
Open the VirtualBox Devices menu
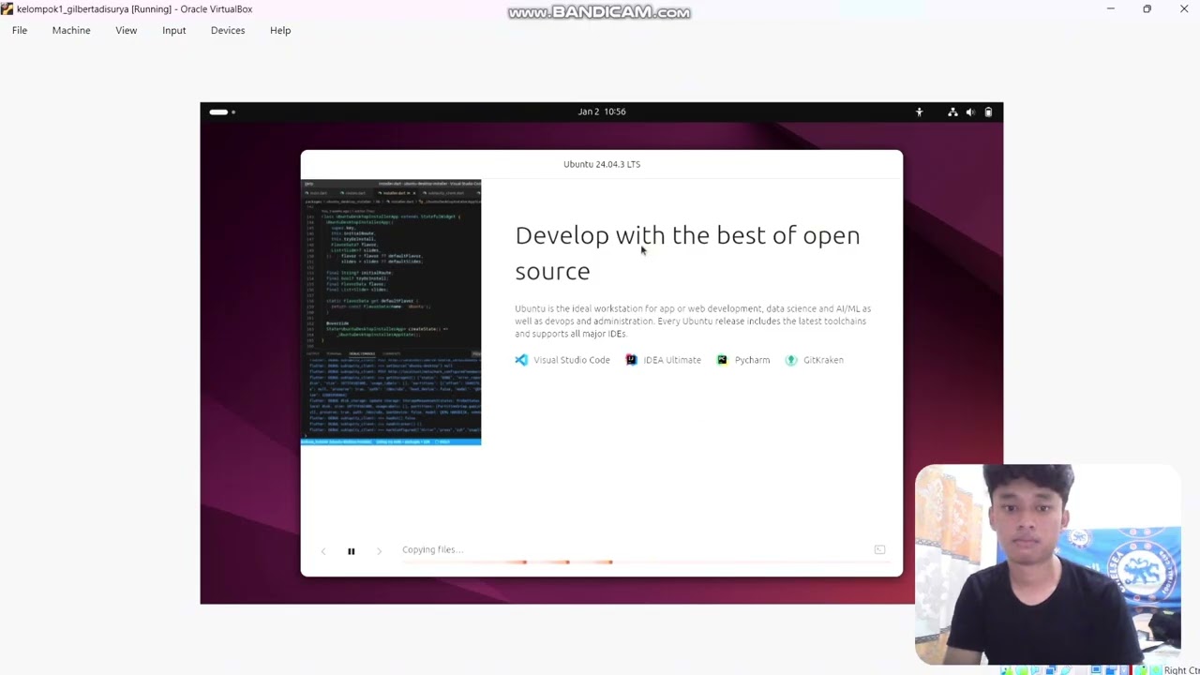[228, 30]
